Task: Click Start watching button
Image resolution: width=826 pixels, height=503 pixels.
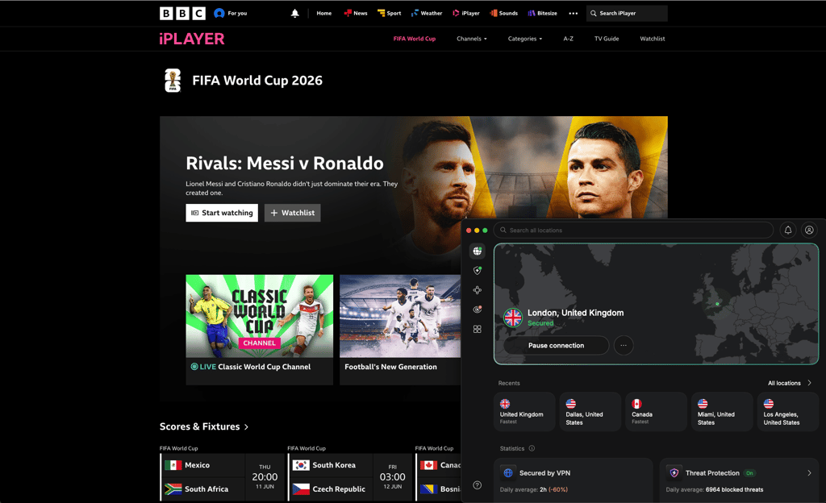Action: coord(222,213)
